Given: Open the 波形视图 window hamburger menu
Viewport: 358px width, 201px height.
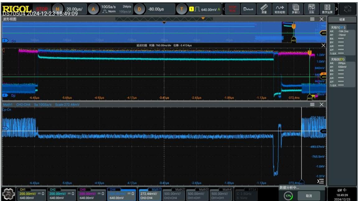Looking at the screenshot, I should [x=312, y=19].
